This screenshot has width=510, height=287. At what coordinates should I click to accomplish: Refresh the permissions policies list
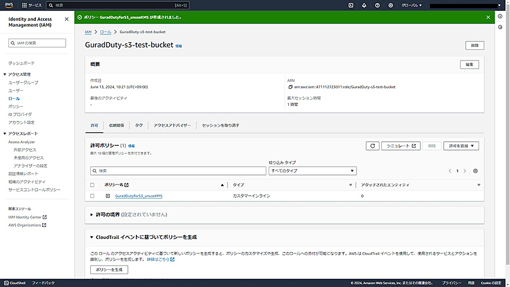click(372, 146)
